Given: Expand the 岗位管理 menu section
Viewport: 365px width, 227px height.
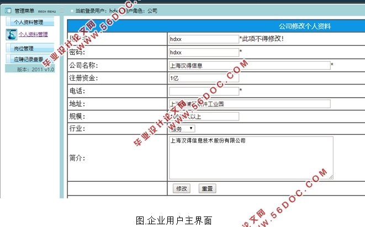Looking at the screenshot, I should 30,48.
